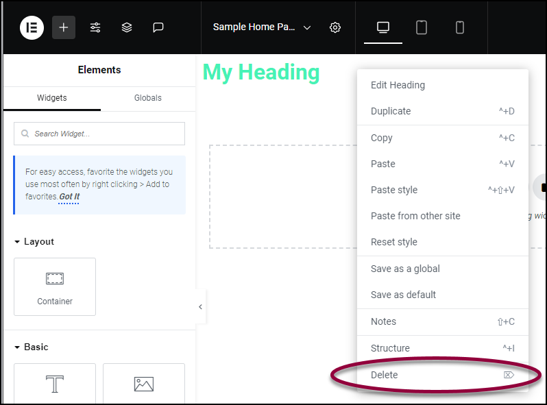Open page settings gear icon

335,27
